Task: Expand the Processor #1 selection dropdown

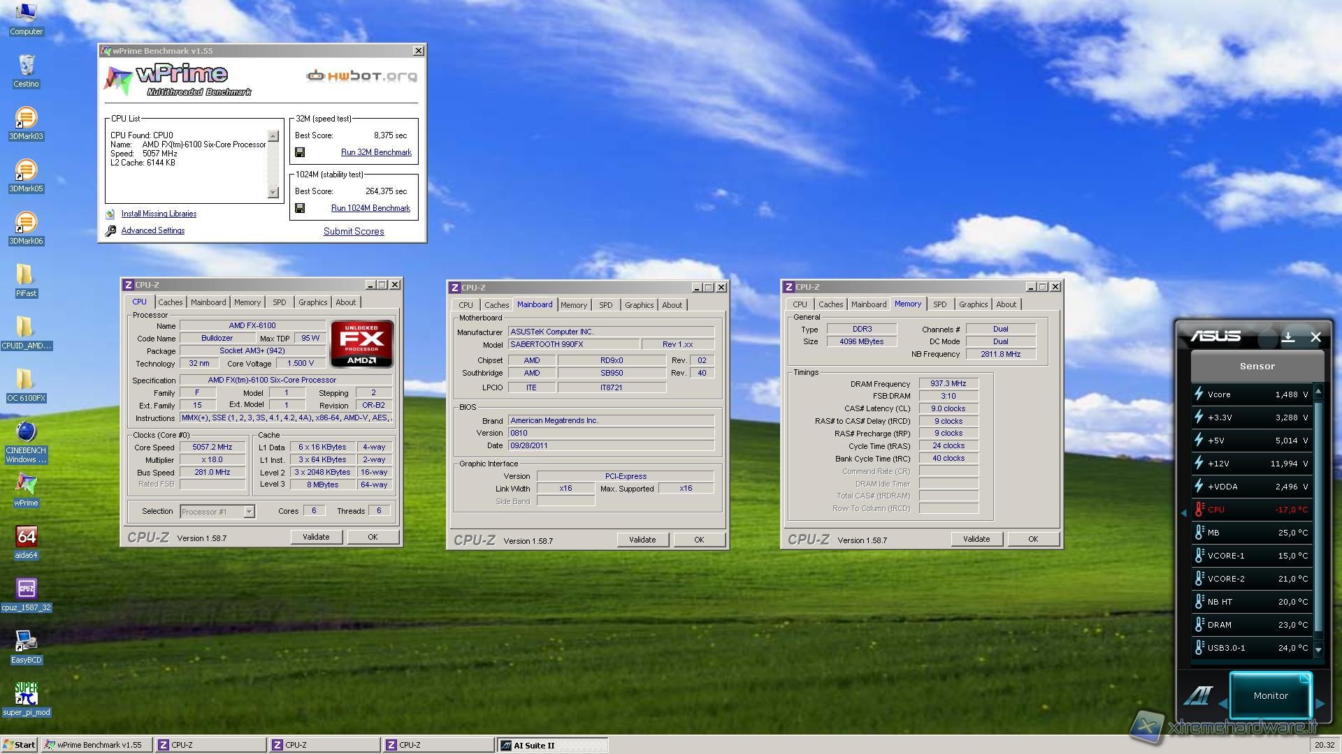Action: (x=249, y=512)
